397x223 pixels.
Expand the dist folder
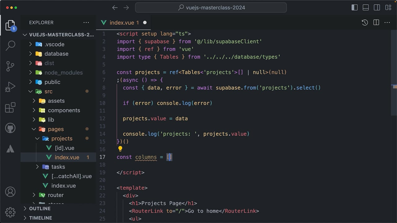[x=58, y=63]
